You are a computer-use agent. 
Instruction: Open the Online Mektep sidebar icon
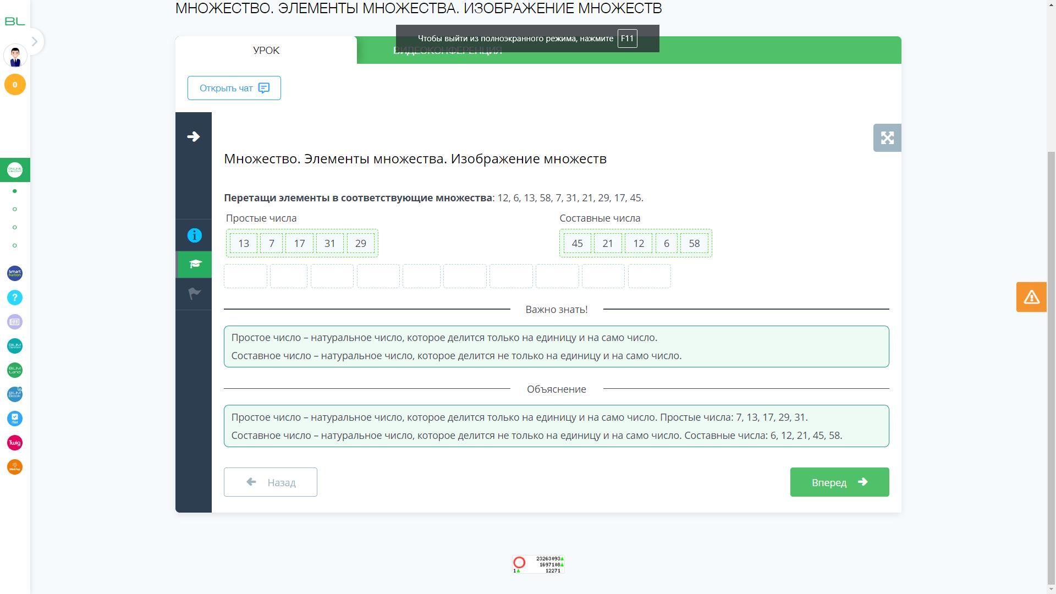pos(15,170)
